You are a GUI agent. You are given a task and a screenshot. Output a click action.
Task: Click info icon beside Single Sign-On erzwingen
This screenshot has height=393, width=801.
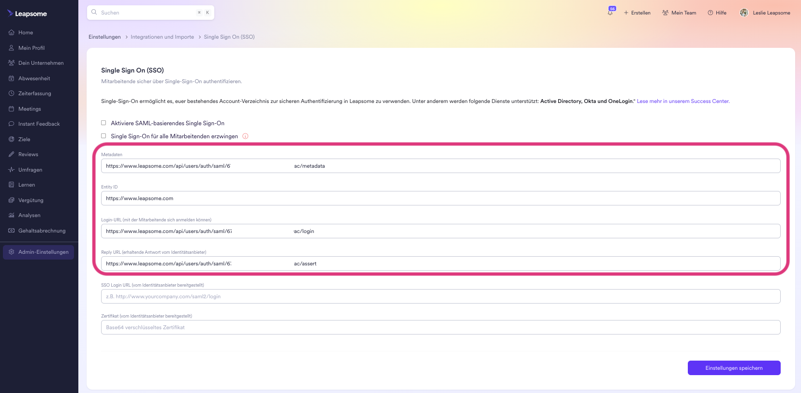click(x=245, y=136)
